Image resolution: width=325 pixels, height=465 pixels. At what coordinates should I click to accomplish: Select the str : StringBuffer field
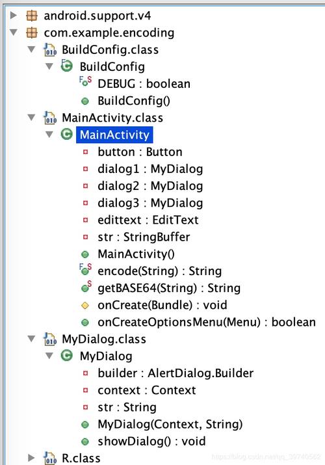point(144,237)
